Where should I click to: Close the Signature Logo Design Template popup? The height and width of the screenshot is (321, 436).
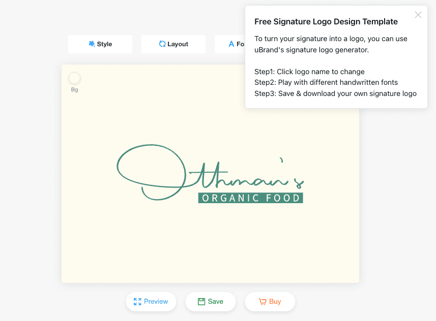coord(418,15)
